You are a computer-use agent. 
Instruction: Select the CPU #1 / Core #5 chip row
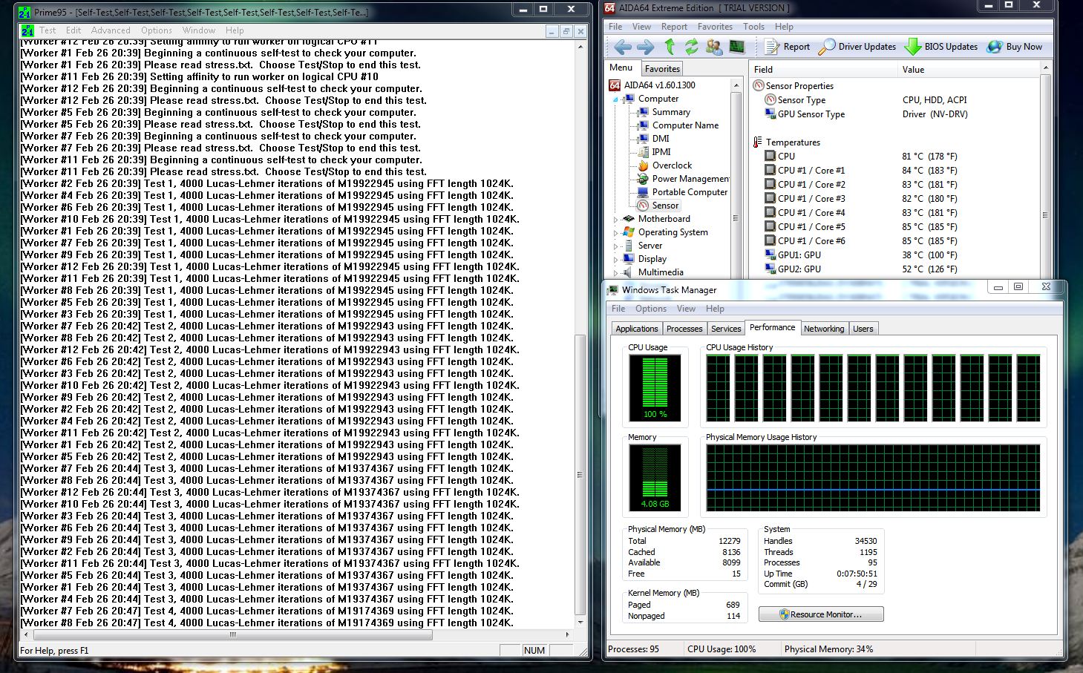(805, 227)
